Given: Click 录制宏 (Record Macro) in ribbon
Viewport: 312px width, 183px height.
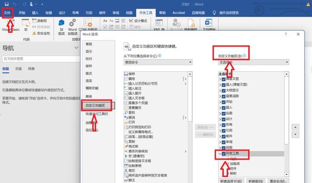Looking at the screenshot, I should 40,21.
